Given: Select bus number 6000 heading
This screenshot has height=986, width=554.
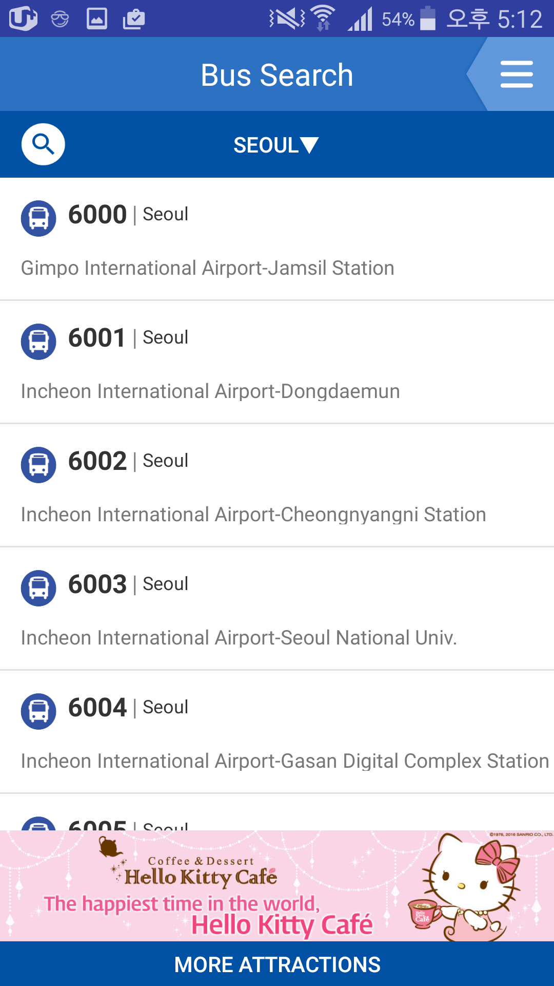Looking at the screenshot, I should pos(97,215).
